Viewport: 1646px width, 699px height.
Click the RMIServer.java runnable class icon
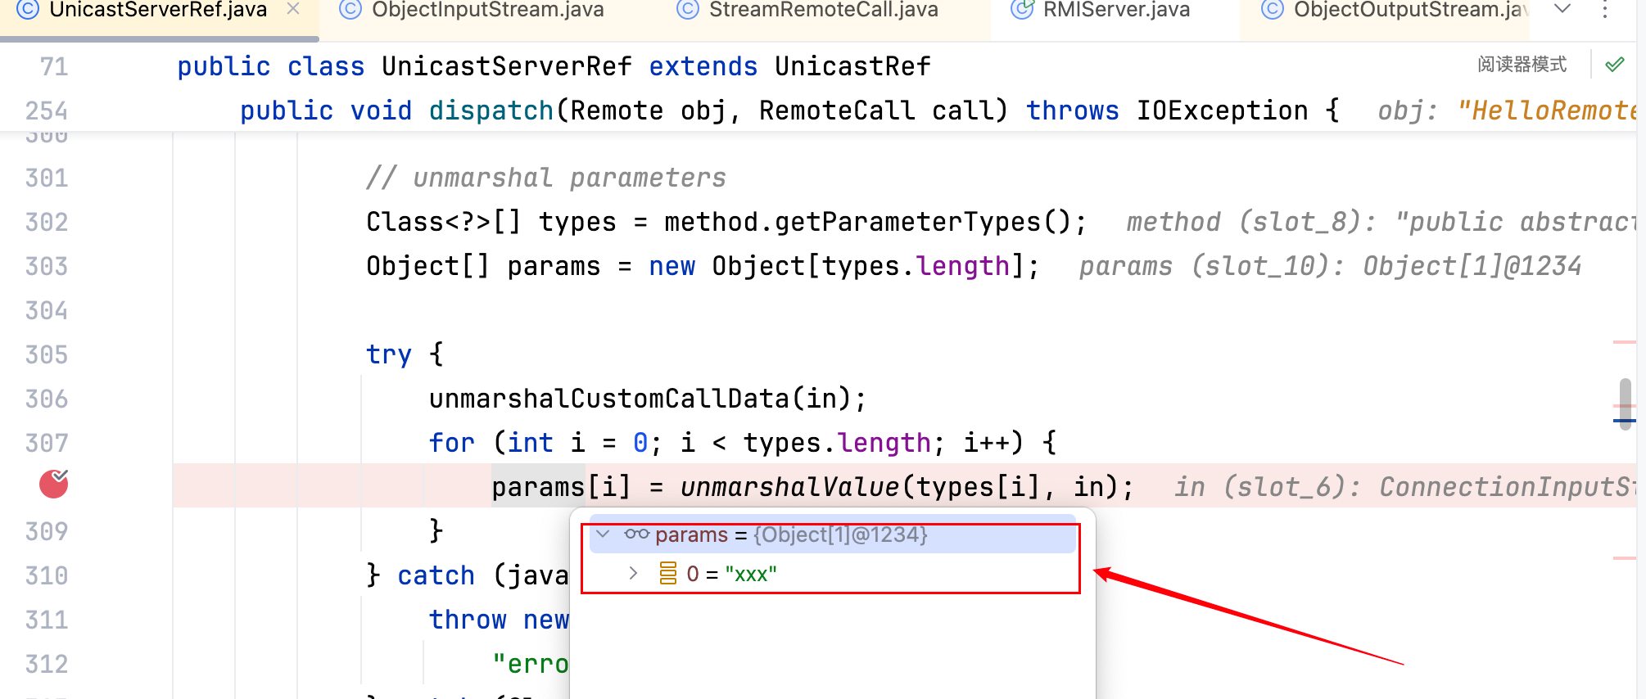click(1022, 10)
